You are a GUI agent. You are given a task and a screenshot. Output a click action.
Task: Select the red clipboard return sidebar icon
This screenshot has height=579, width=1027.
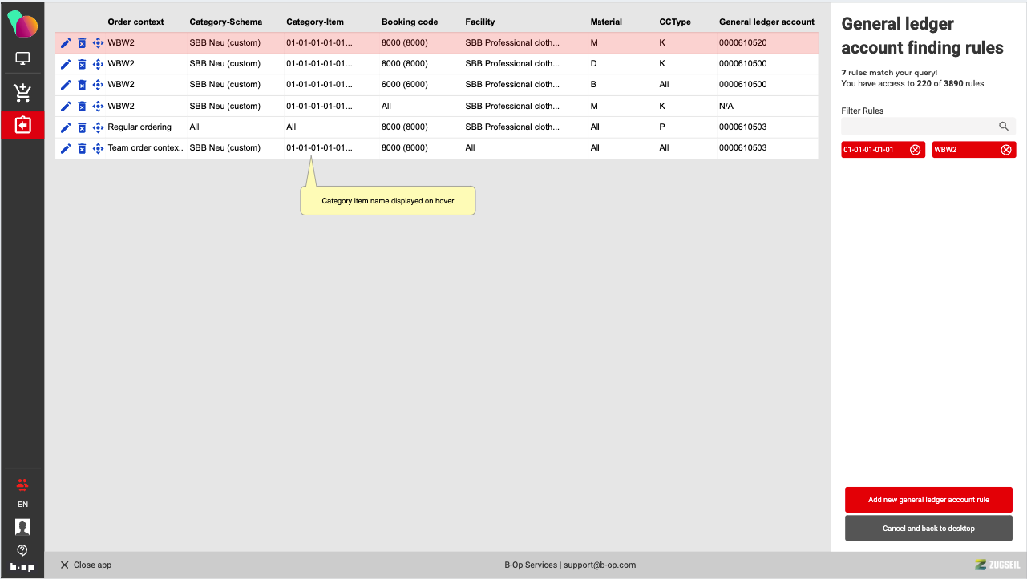click(x=22, y=125)
